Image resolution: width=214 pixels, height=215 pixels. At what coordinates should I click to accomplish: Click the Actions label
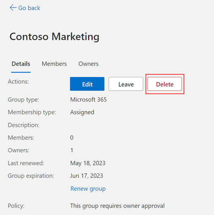[18, 82]
